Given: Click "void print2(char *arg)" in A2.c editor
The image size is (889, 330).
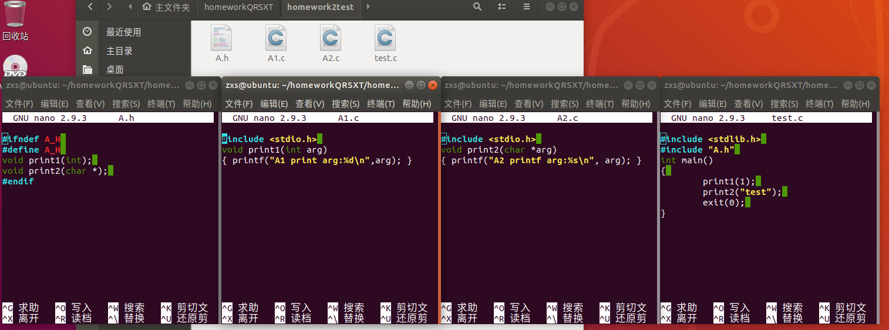Looking at the screenshot, I should tap(499, 150).
